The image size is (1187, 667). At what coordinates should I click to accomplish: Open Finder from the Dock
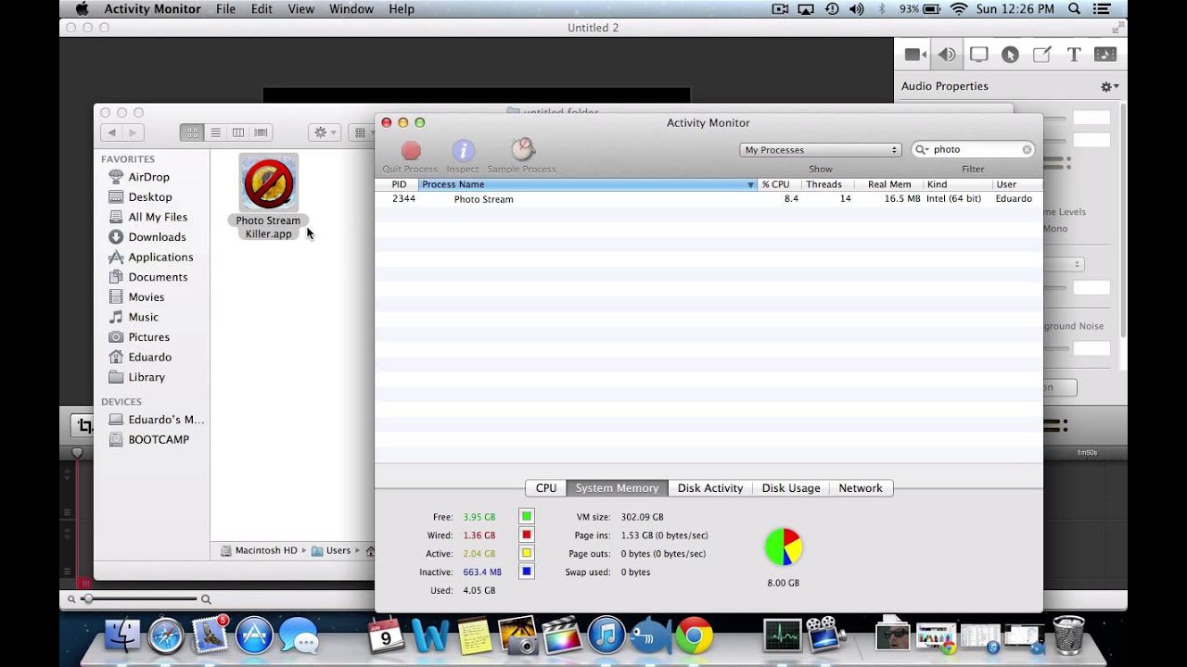pyautogui.click(x=121, y=636)
